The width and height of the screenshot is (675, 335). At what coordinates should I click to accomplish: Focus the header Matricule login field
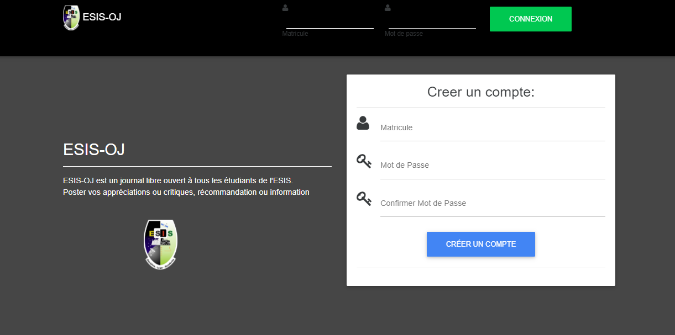coord(329,21)
